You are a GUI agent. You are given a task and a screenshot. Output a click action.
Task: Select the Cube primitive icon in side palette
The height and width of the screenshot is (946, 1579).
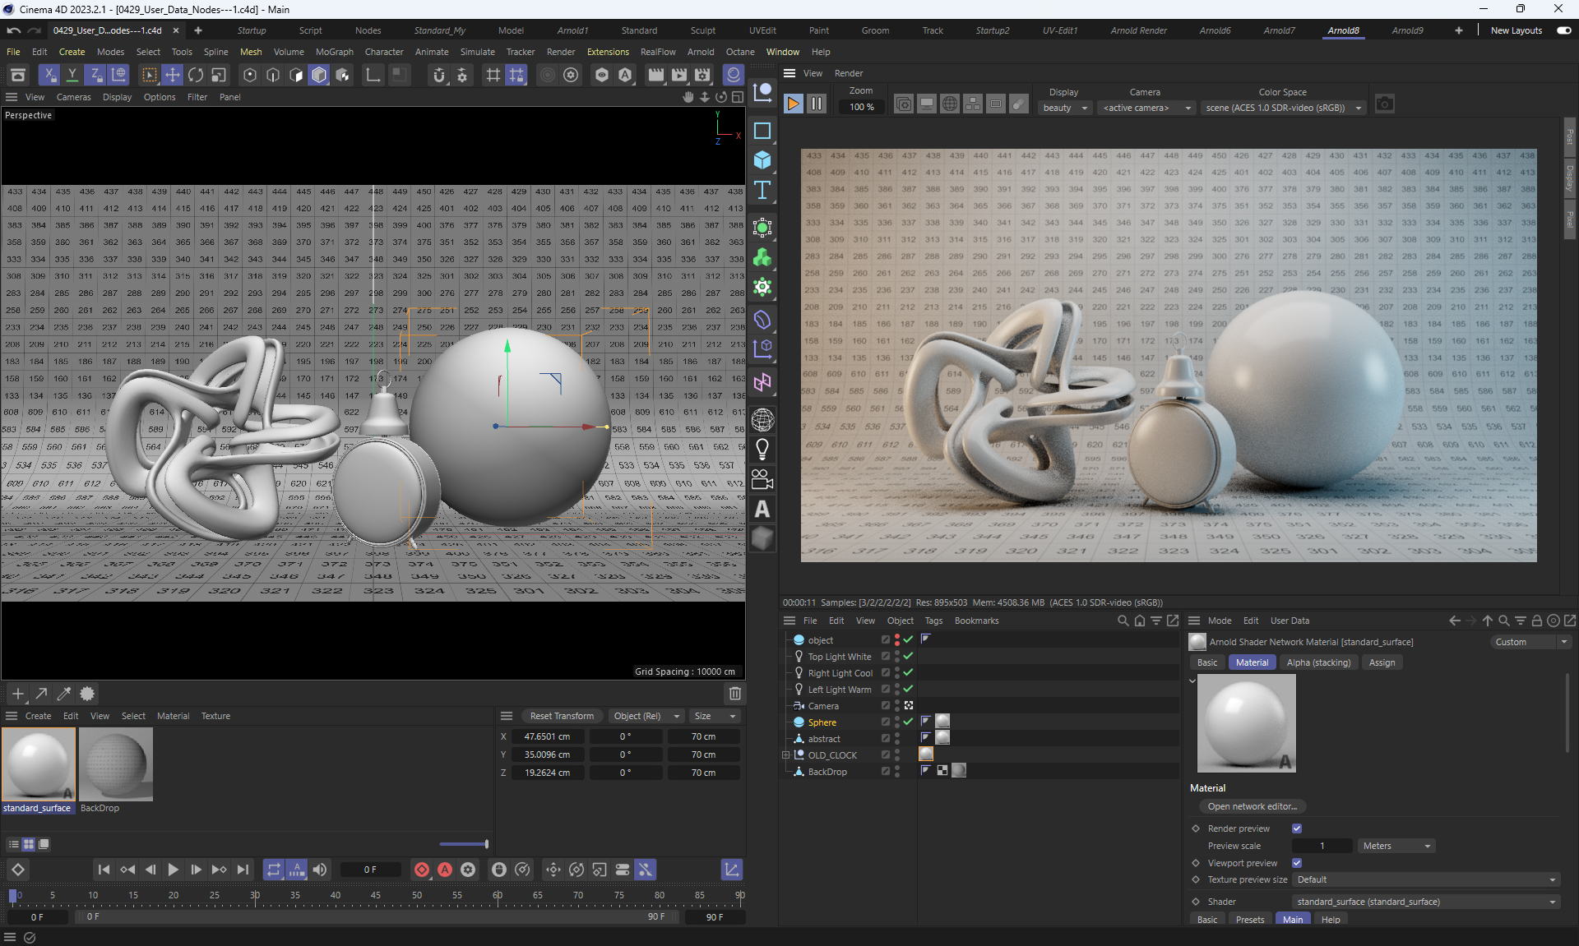762,160
